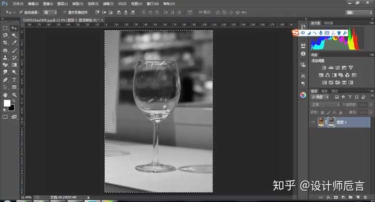Select the Lasso tool
The image size is (375, 202).
click(x=5, y=35)
